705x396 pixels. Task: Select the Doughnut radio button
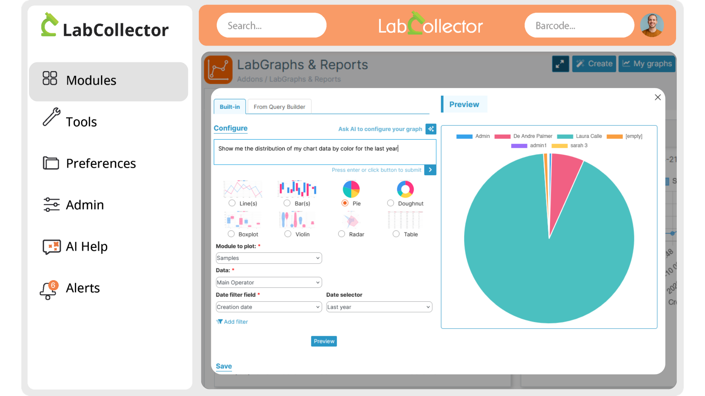[391, 203]
